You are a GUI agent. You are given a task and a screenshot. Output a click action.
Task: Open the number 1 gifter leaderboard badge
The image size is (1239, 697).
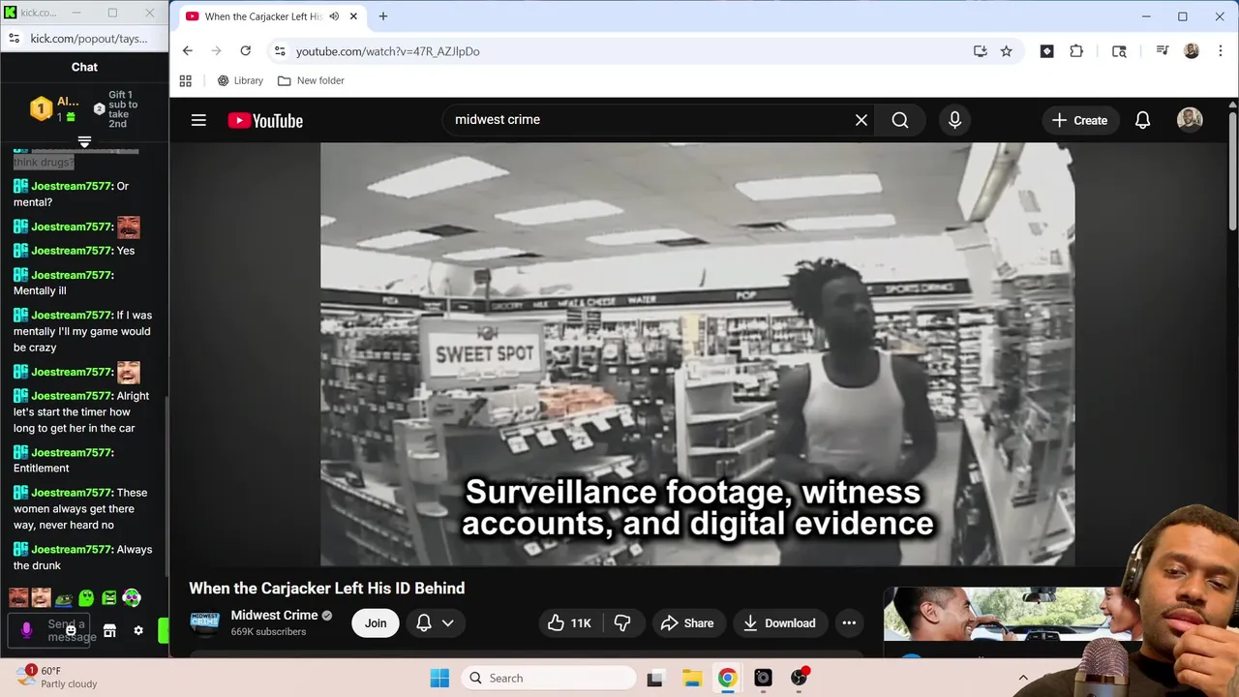[x=41, y=108]
